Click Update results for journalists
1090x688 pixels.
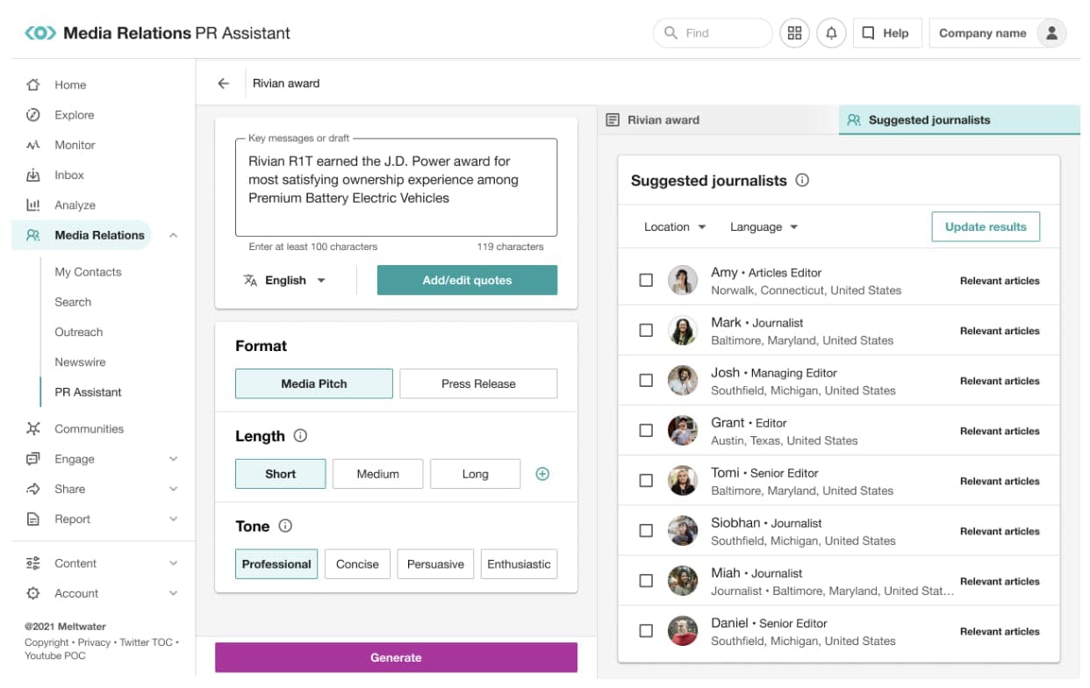(986, 226)
